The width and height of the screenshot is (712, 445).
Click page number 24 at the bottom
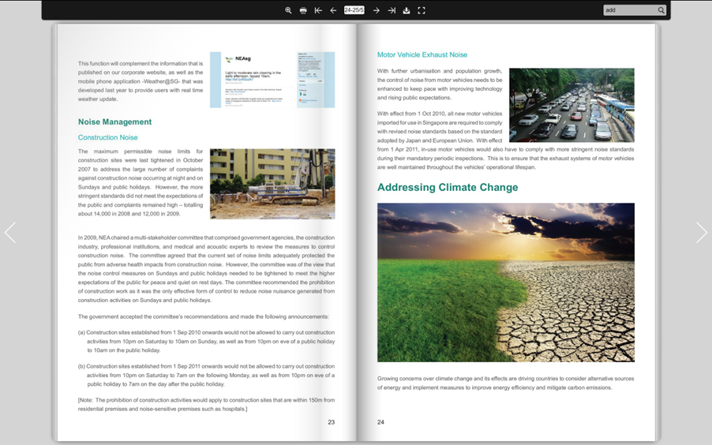380,422
